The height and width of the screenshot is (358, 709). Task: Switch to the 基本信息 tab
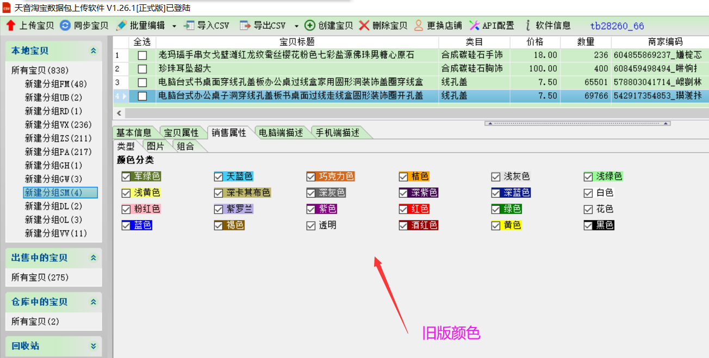[x=134, y=133]
